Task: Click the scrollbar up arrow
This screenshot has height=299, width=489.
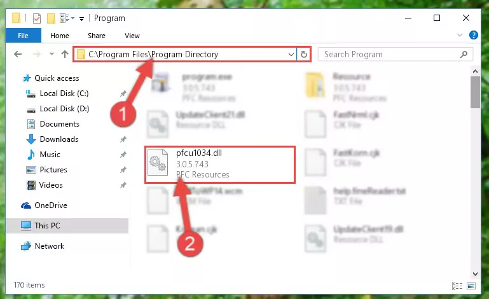Action: 475,71
